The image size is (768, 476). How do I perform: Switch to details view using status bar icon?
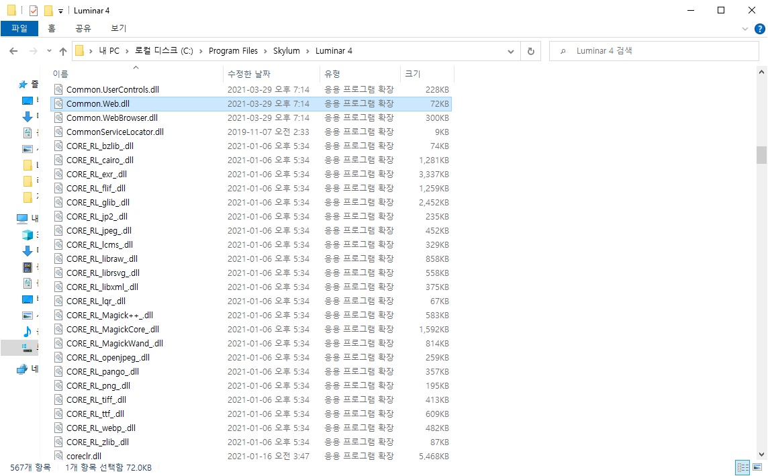pos(742,467)
